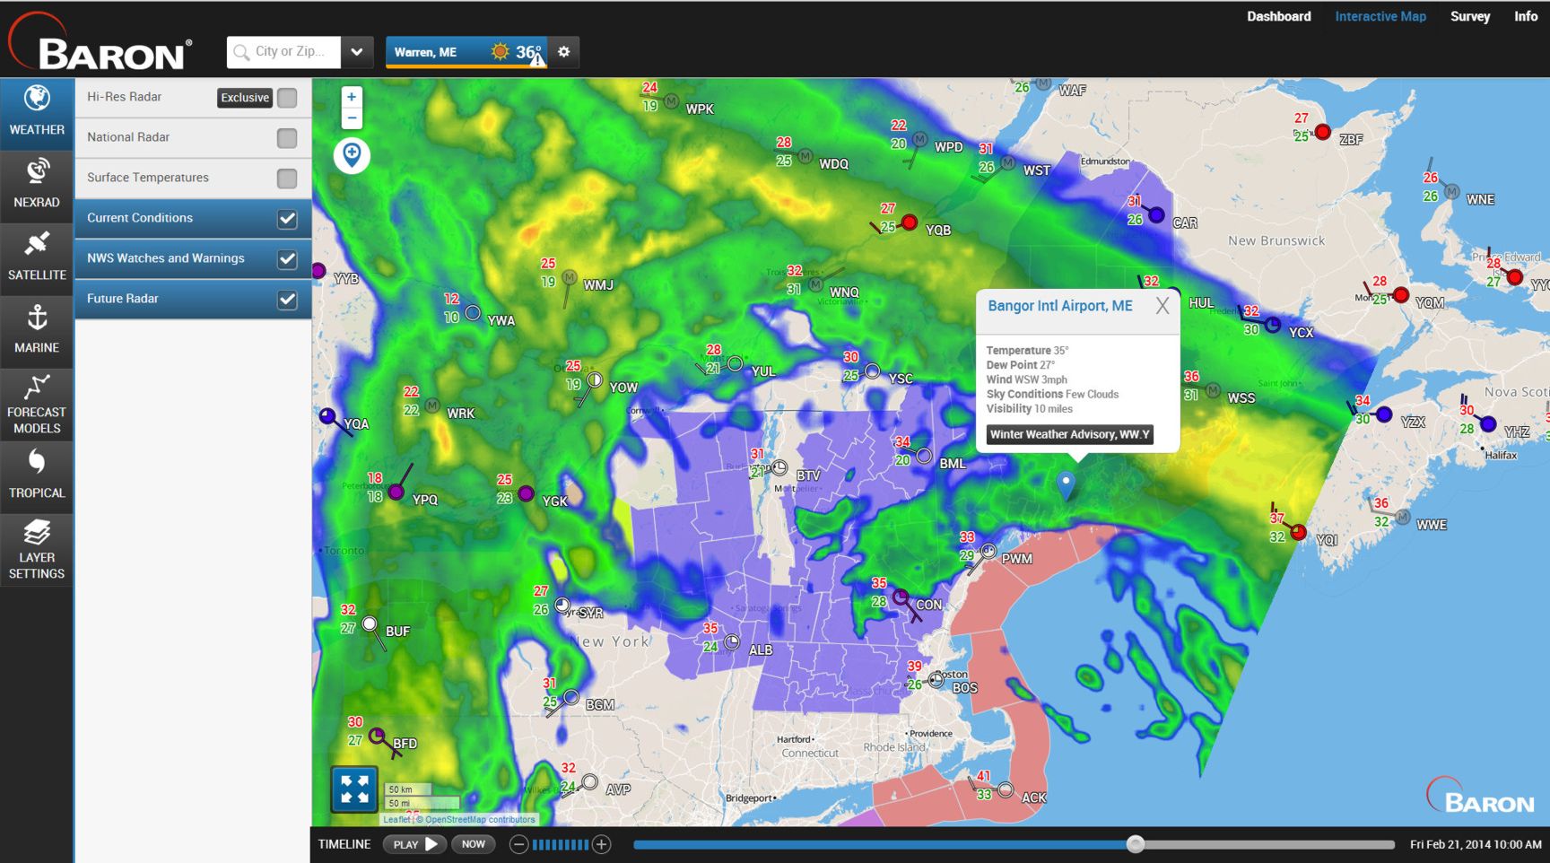Image resolution: width=1550 pixels, height=863 pixels.
Task: Select the YGK station marker
Action: click(527, 493)
